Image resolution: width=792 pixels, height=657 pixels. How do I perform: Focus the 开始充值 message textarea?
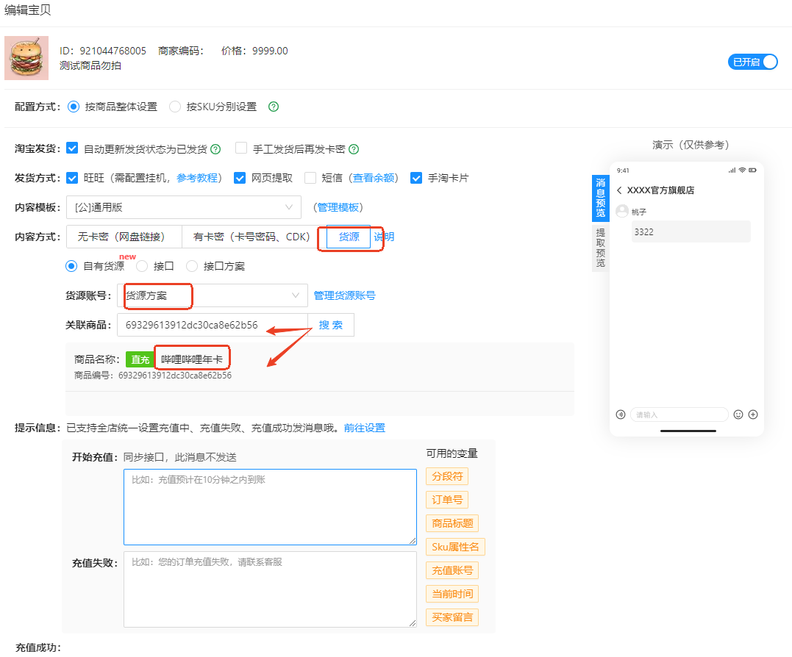270,506
